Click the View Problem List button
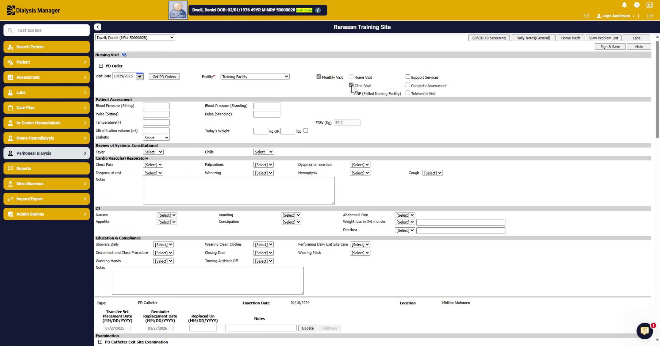660x346 pixels. coord(603,38)
